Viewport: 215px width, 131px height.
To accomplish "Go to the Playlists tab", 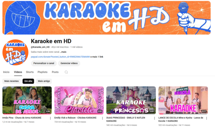I will 42,72.
